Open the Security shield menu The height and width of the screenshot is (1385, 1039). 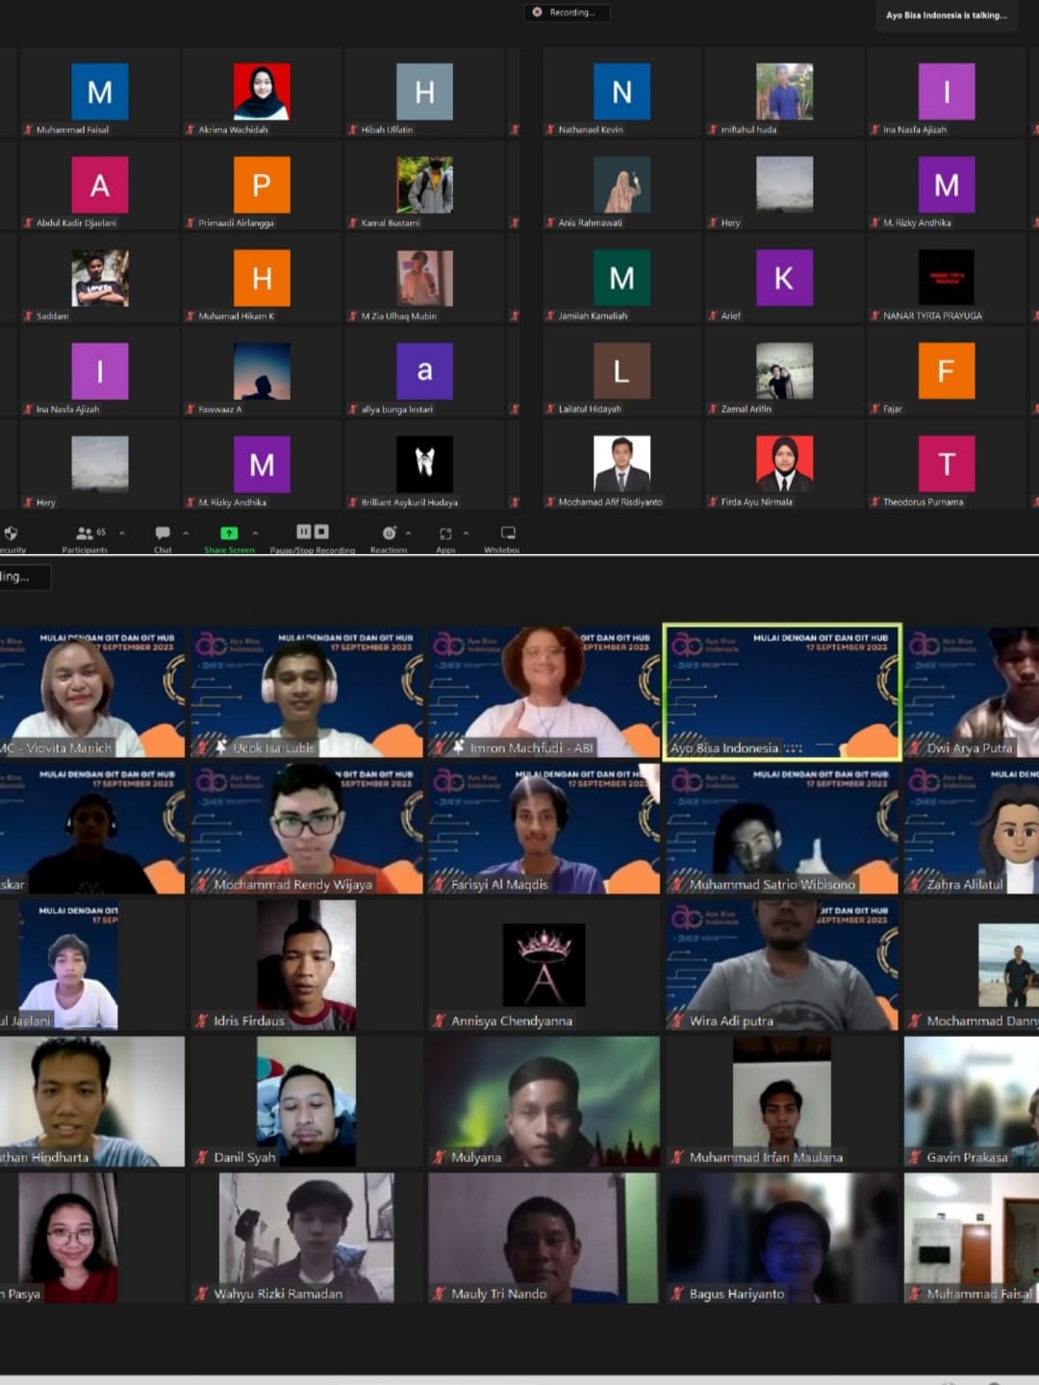11,534
